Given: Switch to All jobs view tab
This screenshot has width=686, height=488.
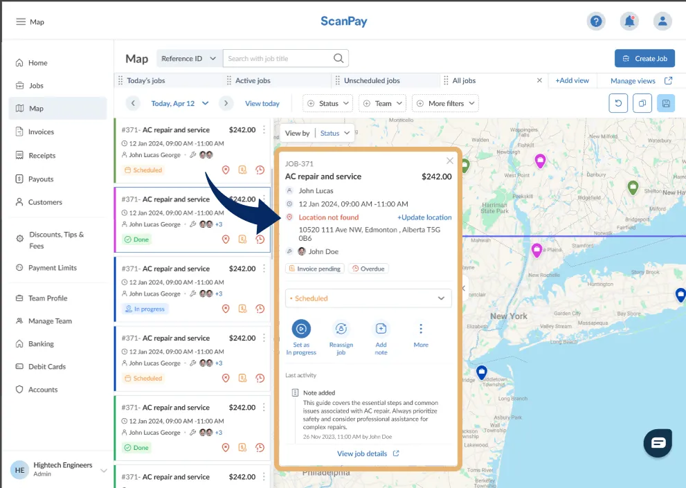Looking at the screenshot, I should pos(464,80).
